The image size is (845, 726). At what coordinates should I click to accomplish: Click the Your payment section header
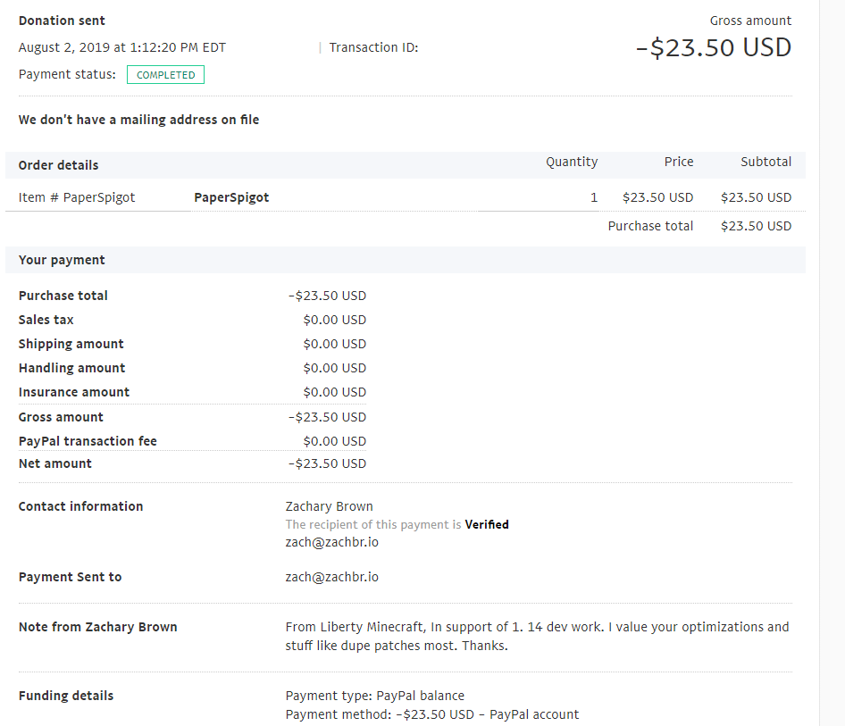click(x=62, y=260)
